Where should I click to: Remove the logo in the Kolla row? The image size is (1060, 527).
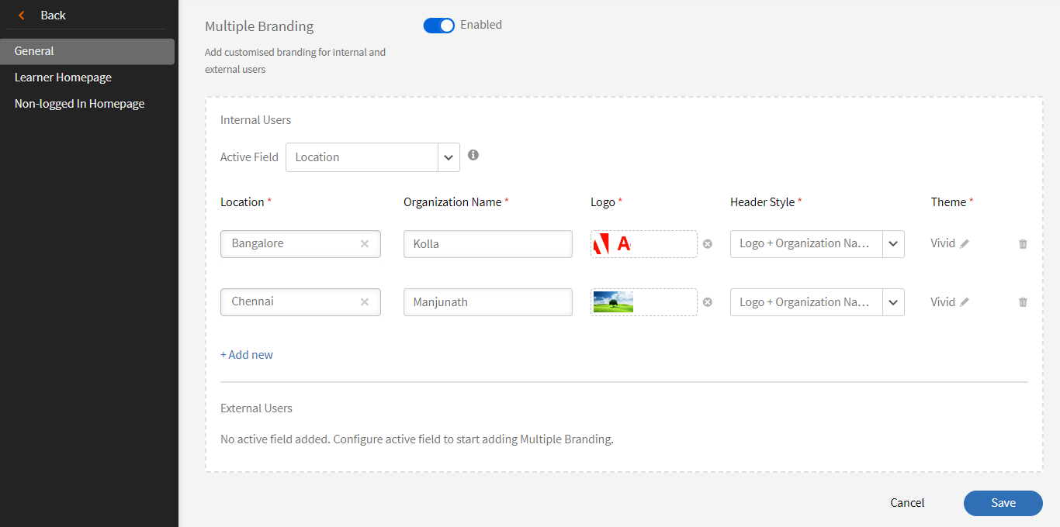click(707, 244)
